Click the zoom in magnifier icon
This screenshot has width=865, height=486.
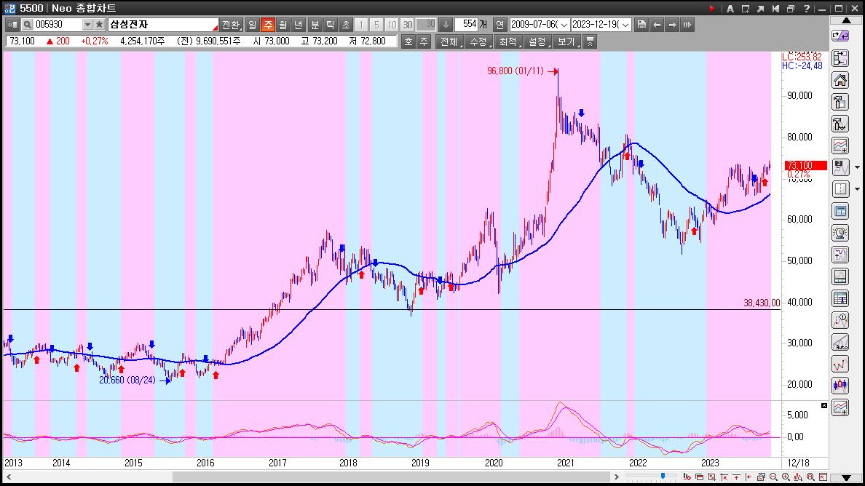[x=786, y=477]
